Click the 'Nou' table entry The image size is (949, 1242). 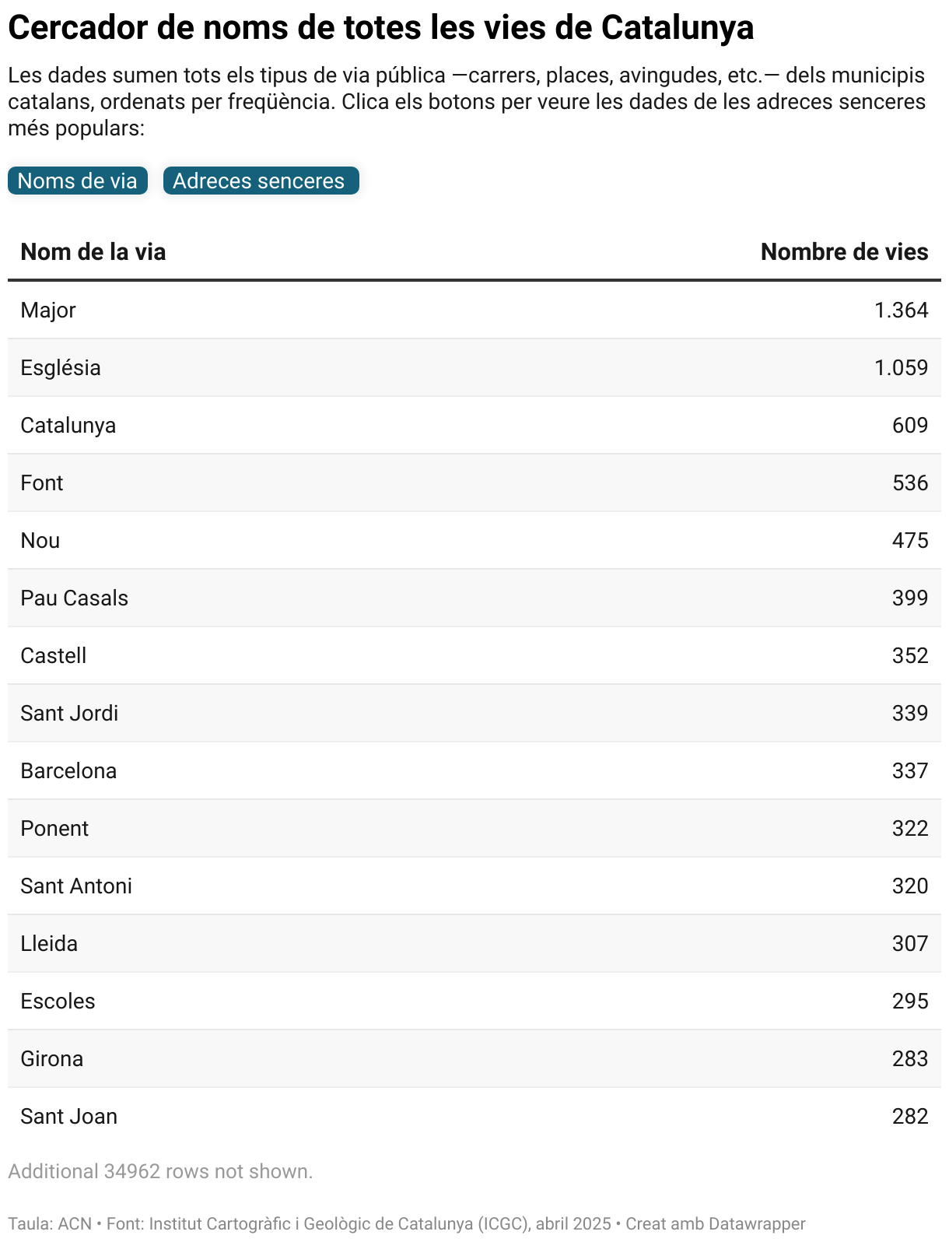(40, 540)
